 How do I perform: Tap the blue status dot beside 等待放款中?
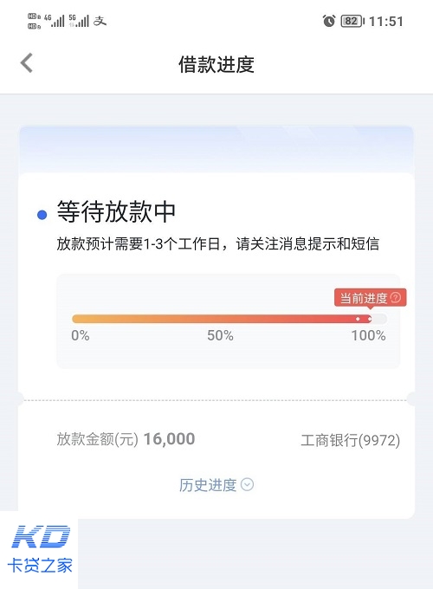tap(42, 215)
